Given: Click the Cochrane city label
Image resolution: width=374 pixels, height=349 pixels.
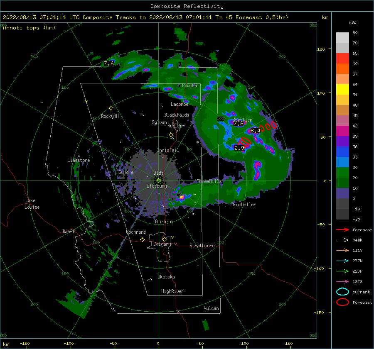Looking at the screenshot, I should pos(136,232).
